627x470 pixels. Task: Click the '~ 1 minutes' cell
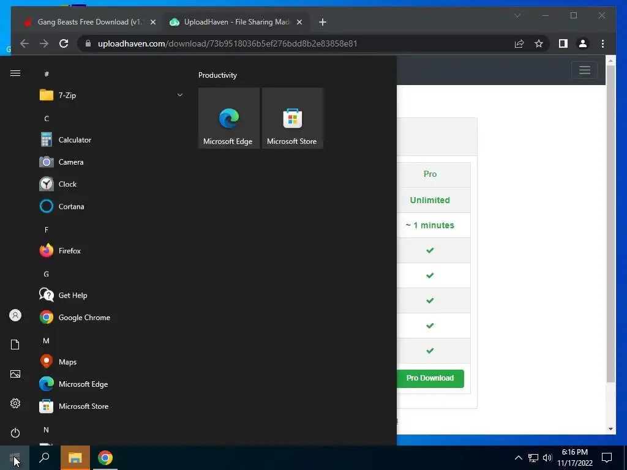pyautogui.click(x=430, y=225)
